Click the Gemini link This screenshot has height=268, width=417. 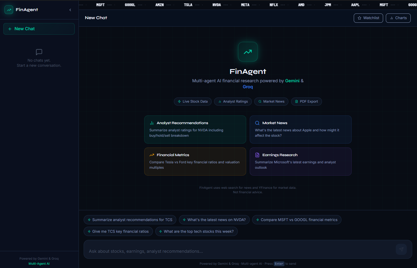coord(292,81)
